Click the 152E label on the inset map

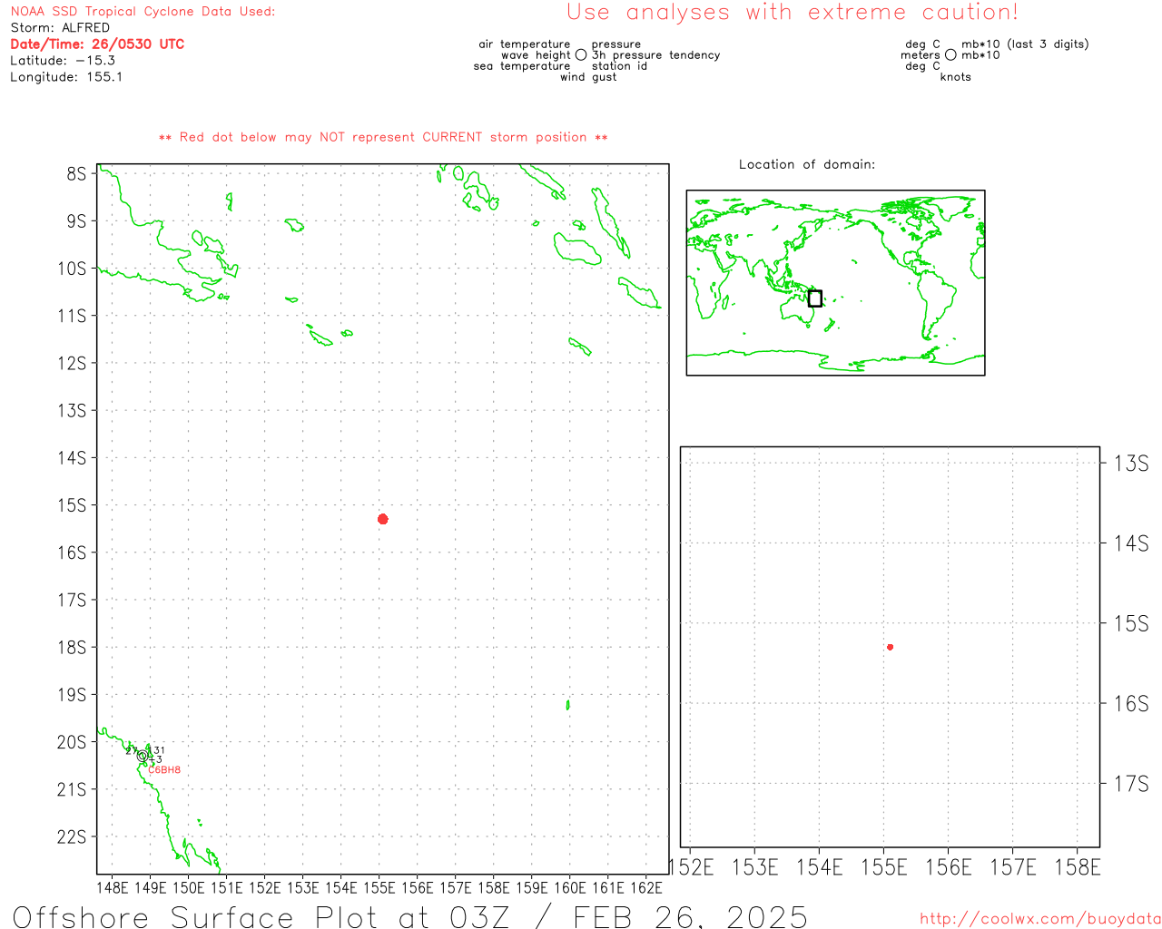tap(692, 868)
